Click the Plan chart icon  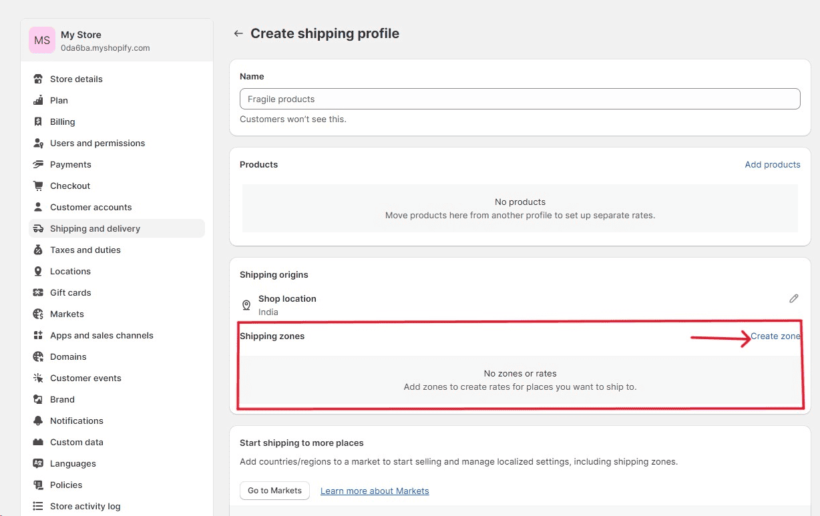click(38, 100)
